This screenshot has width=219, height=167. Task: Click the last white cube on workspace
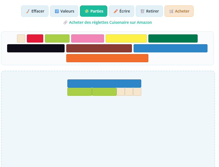tap(137, 92)
